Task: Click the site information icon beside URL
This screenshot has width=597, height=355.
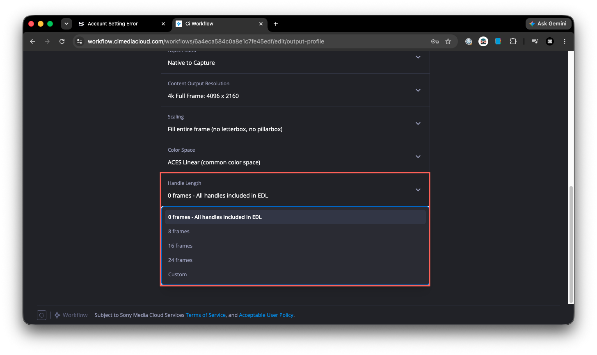Action: [80, 41]
